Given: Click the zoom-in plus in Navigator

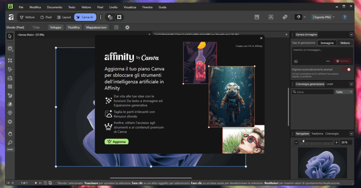Looking at the screenshot, I should pos(336,142).
